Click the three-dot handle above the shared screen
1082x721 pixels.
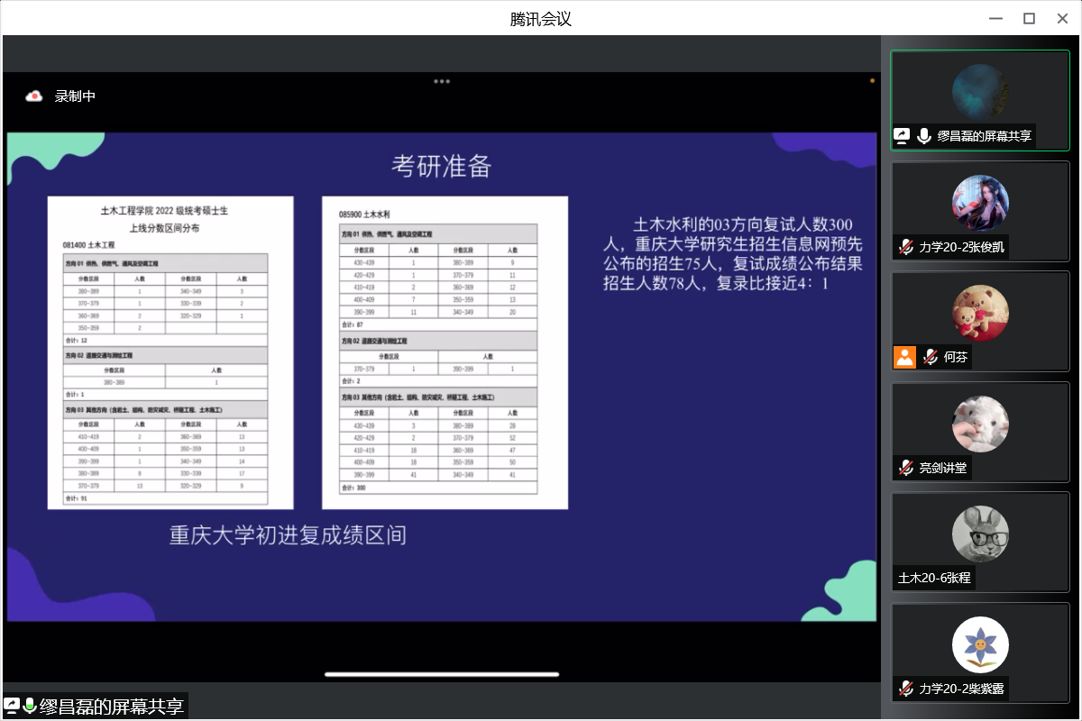click(441, 81)
